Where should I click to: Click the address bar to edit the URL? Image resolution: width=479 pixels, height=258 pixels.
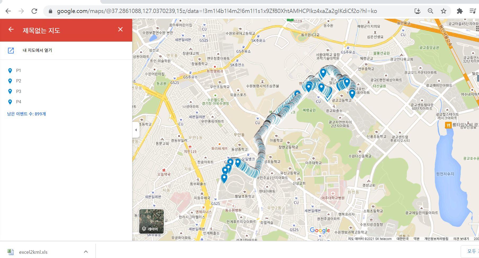click(x=185, y=11)
